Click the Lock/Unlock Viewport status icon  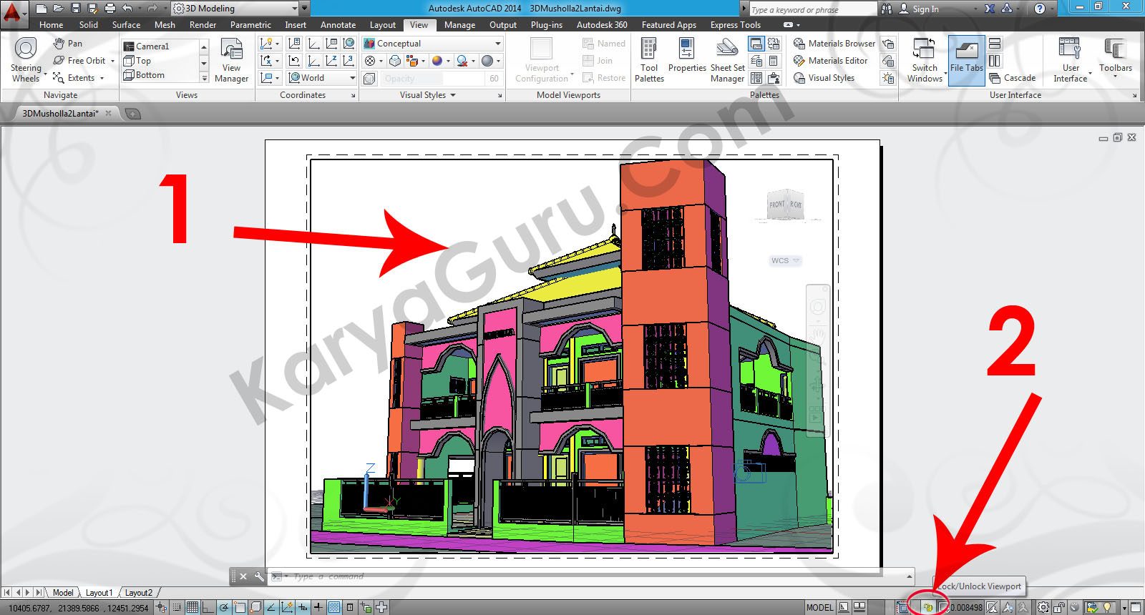coord(927,607)
